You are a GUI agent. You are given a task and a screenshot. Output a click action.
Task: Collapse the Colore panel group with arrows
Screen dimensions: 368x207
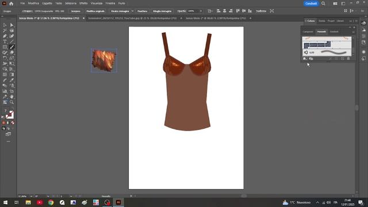click(351, 21)
